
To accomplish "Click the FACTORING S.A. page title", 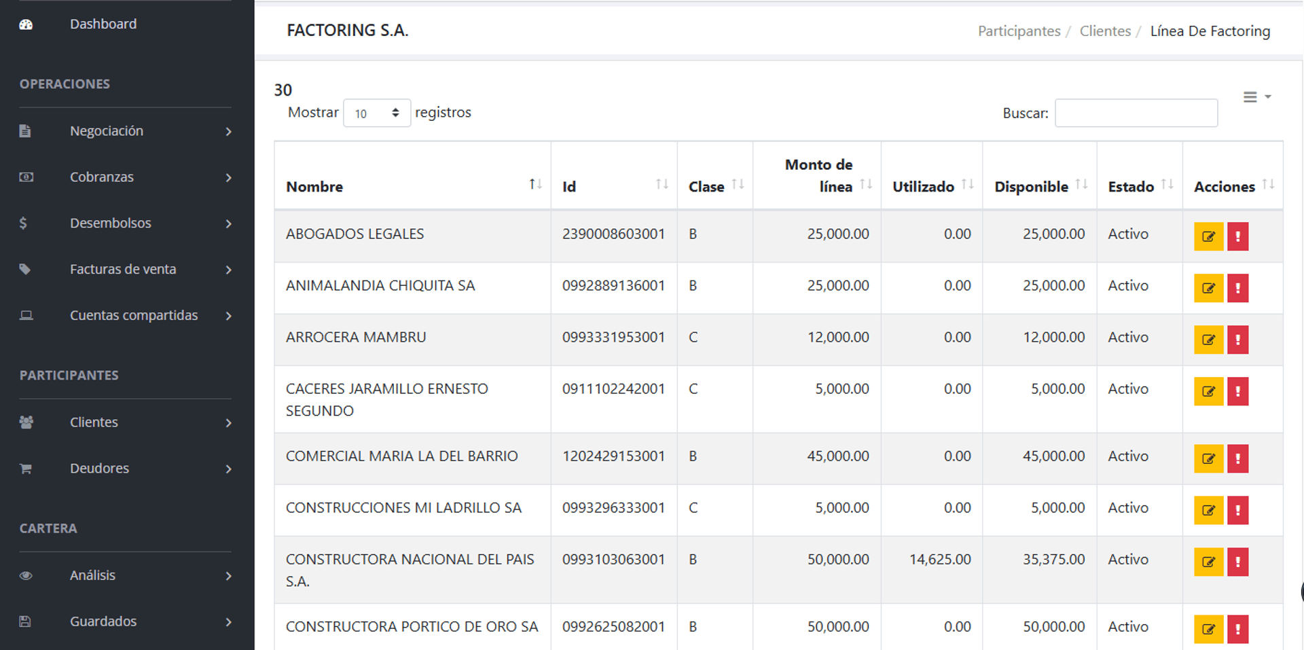I will pyautogui.click(x=348, y=31).
